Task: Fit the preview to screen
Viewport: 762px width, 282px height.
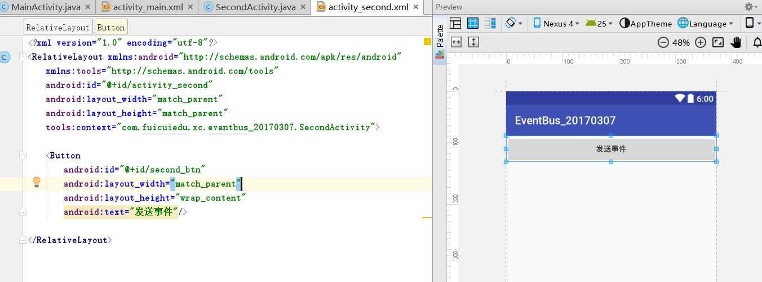Action: [718, 42]
